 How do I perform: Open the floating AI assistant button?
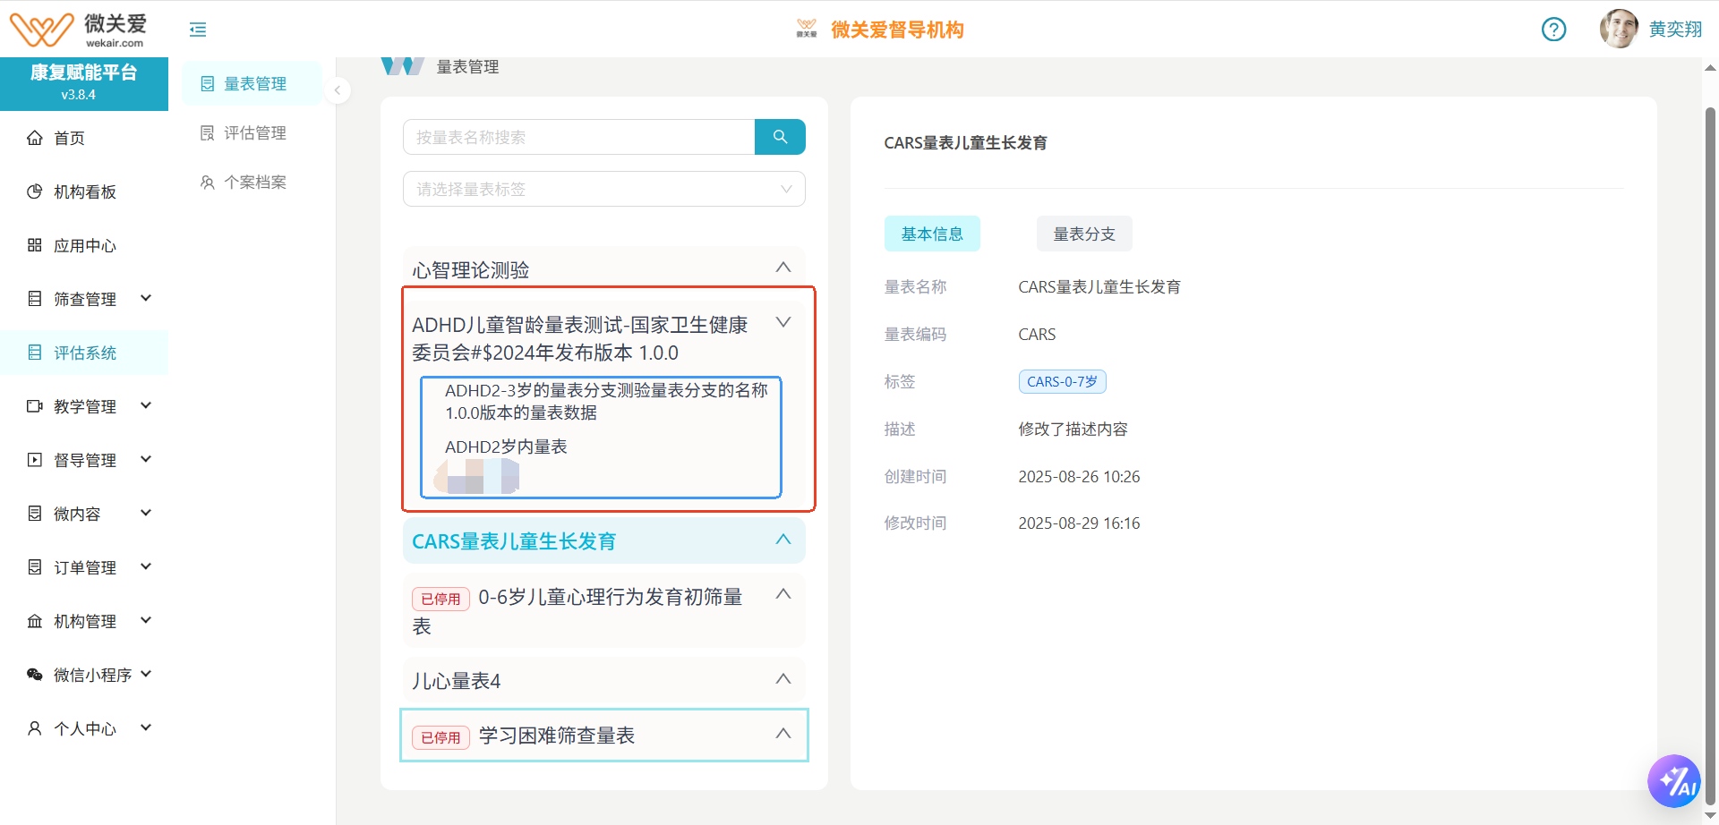[x=1673, y=781]
